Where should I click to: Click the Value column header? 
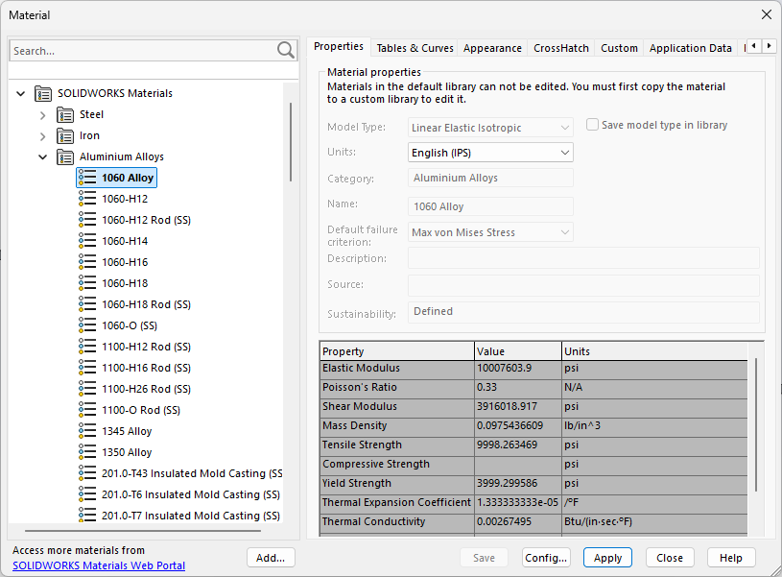coord(518,351)
